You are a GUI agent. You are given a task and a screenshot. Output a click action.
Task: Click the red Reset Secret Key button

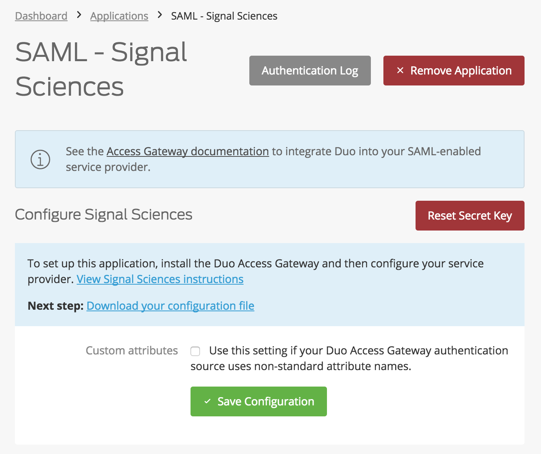click(x=470, y=215)
